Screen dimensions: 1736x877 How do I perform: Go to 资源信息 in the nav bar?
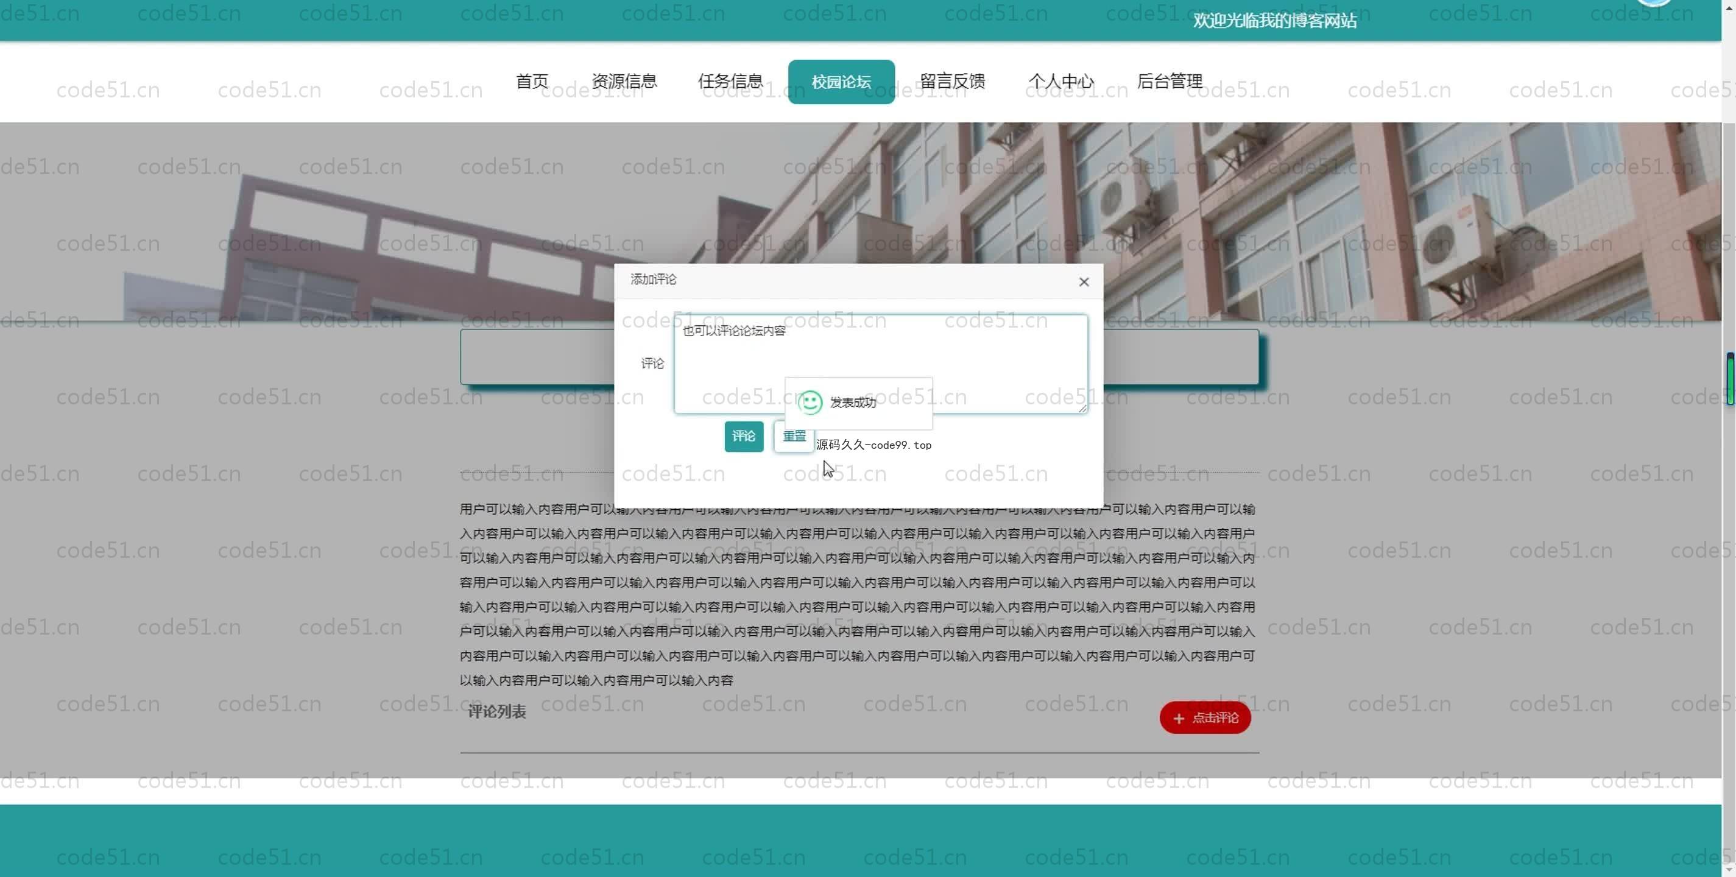click(624, 82)
